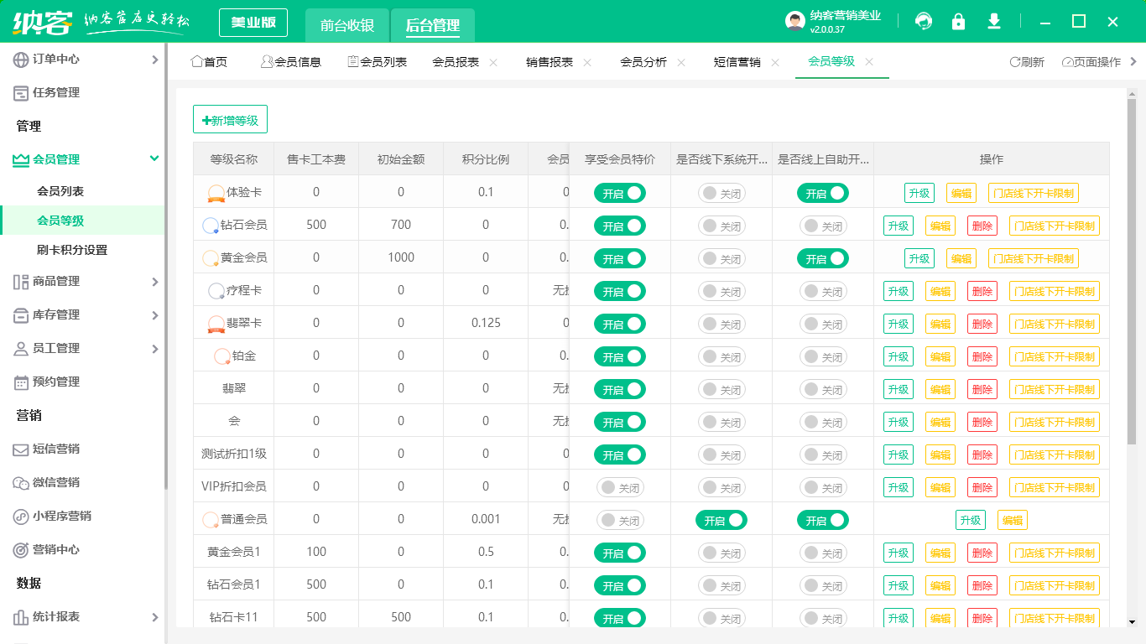Viewport: 1146px width, 644px height.
Task: Disable 享受会员特价 for 体验卡
Action: click(620, 193)
